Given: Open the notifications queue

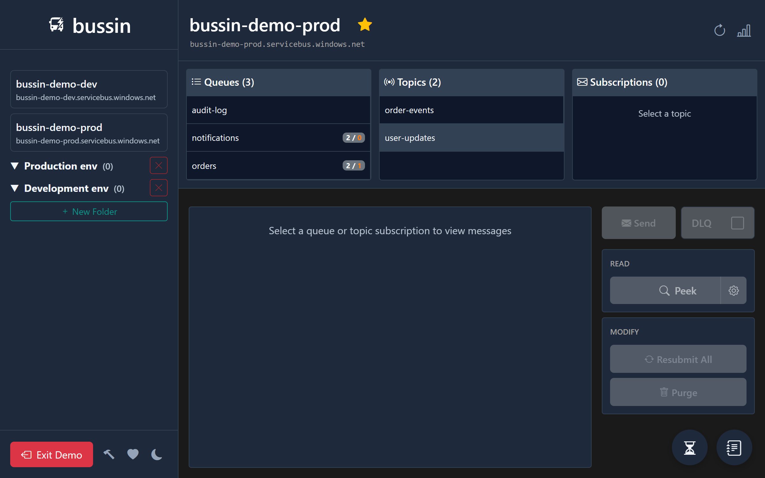Looking at the screenshot, I should coord(278,138).
